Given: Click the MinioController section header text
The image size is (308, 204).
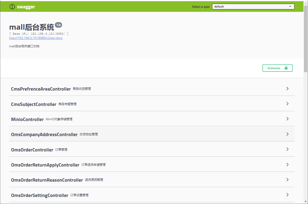Looking at the screenshot, I should click(27, 119).
